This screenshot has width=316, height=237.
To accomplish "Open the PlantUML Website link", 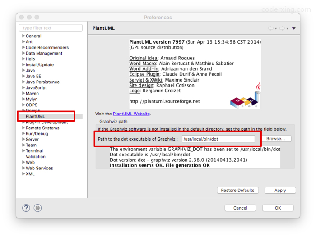I will [x=131, y=114].
